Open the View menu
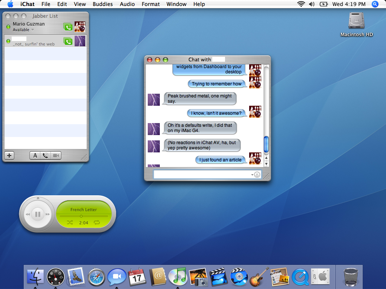Screen dimensions: 386x289 point(80,4)
